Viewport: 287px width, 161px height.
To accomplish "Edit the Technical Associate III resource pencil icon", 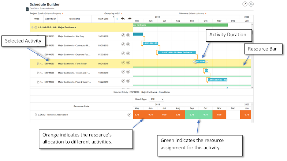I will (129, 115).
